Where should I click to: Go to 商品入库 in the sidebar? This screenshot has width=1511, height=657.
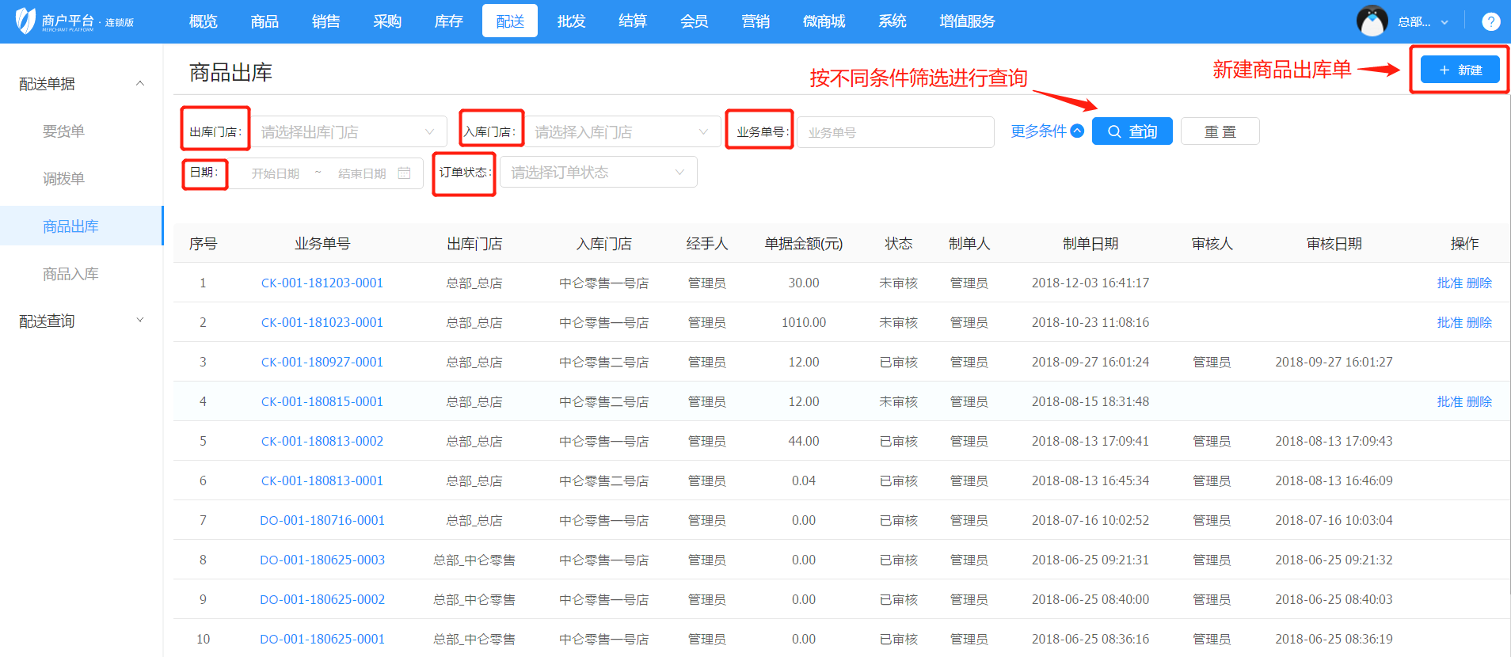[x=70, y=274]
